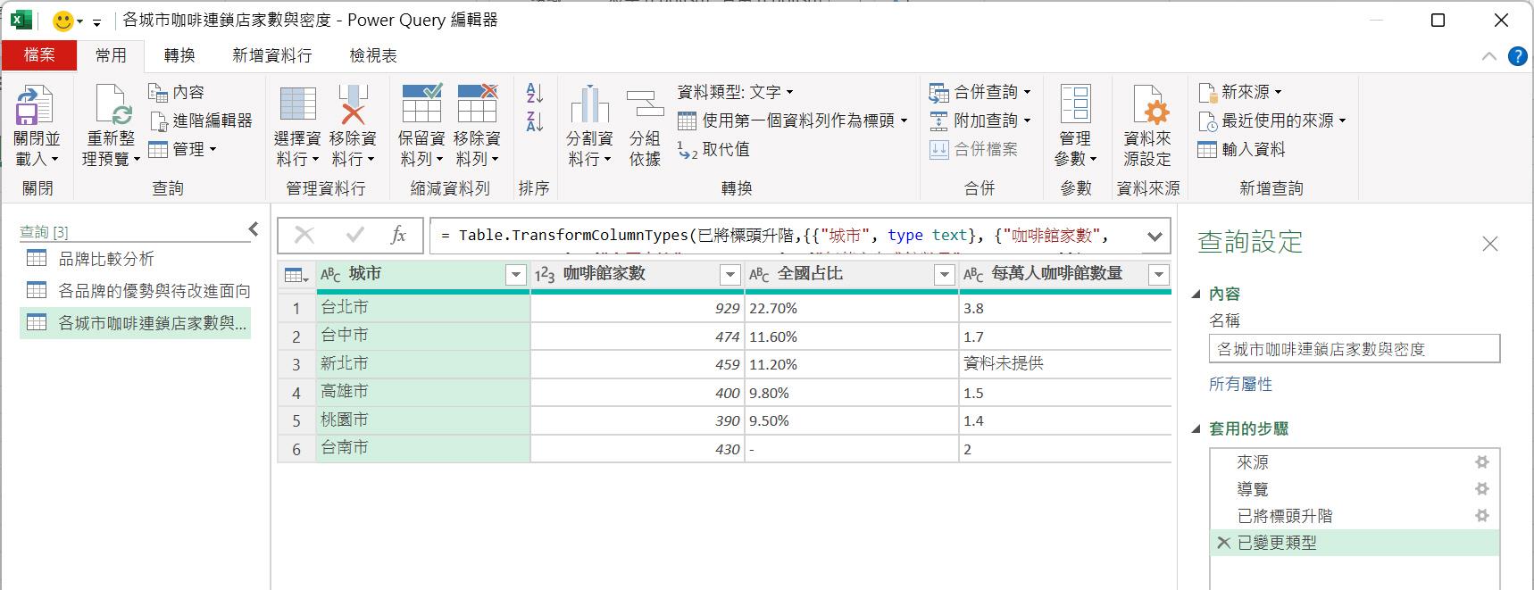This screenshot has width=1534, height=590.
Task: Expand the formula bar with the chevron
Action: [1155, 237]
